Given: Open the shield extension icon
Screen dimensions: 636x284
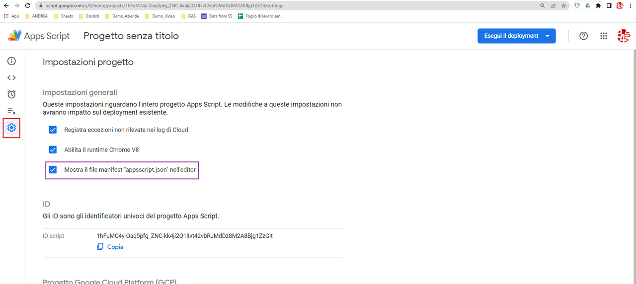Looking at the screenshot, I should point(577,6).
